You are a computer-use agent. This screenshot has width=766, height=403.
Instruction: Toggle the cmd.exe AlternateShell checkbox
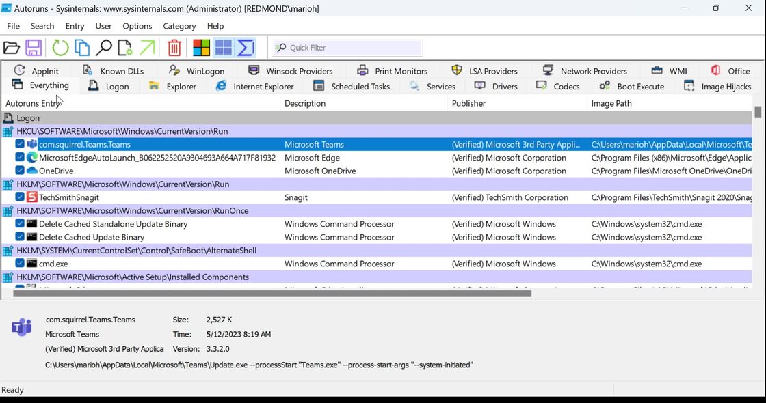coord(20,264)
